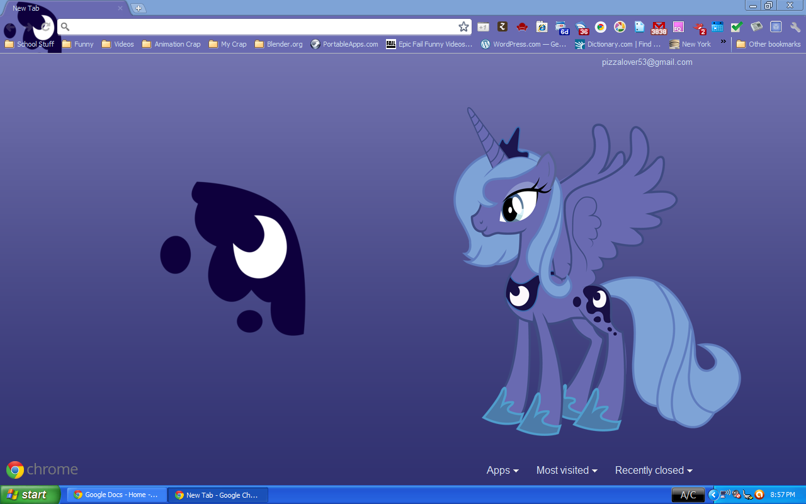Open a new tab with the plus button
This screenshot has width=806, height=504.
coord(139,8)
